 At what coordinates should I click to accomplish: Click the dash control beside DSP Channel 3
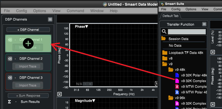(15, 77)
